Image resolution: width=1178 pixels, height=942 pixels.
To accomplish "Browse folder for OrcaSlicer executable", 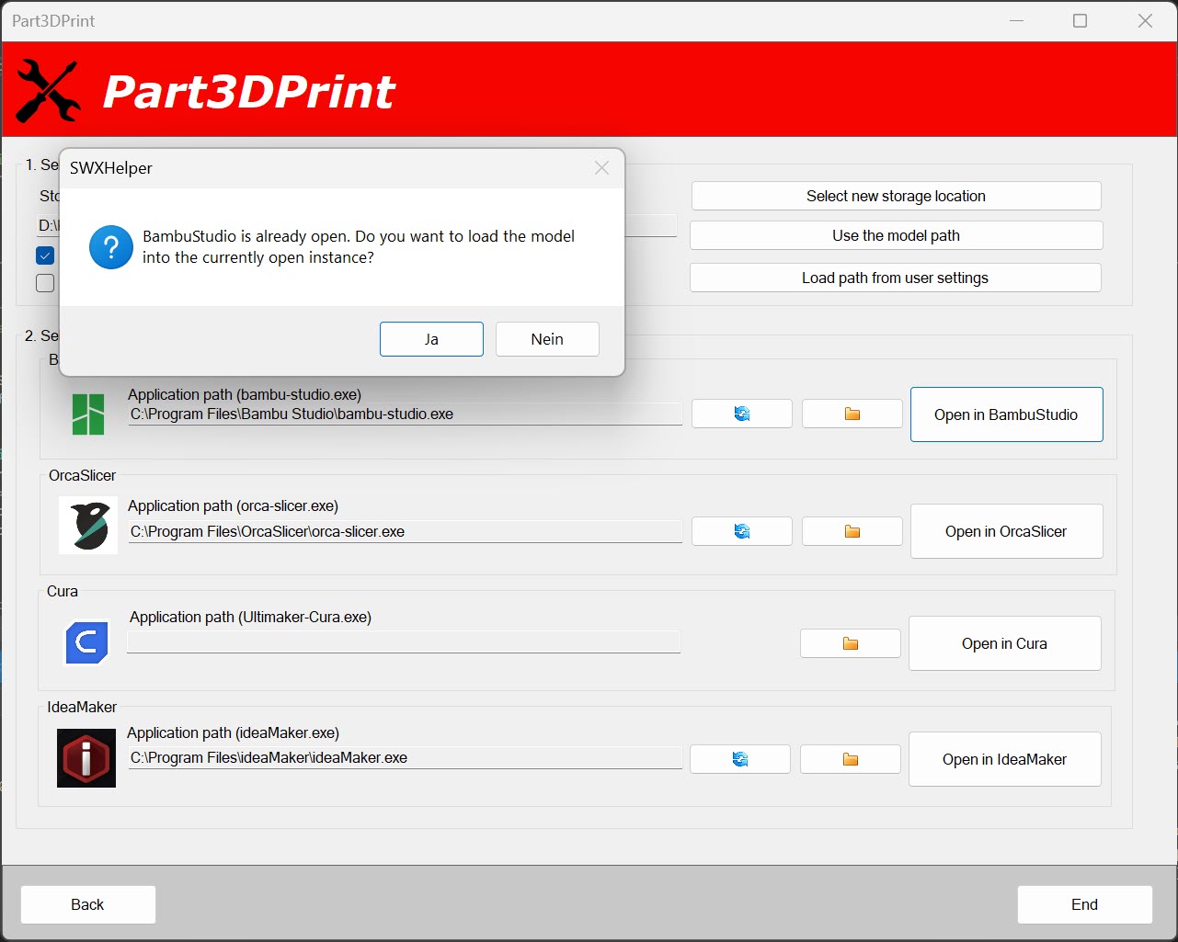I will (x=852, y=531).
